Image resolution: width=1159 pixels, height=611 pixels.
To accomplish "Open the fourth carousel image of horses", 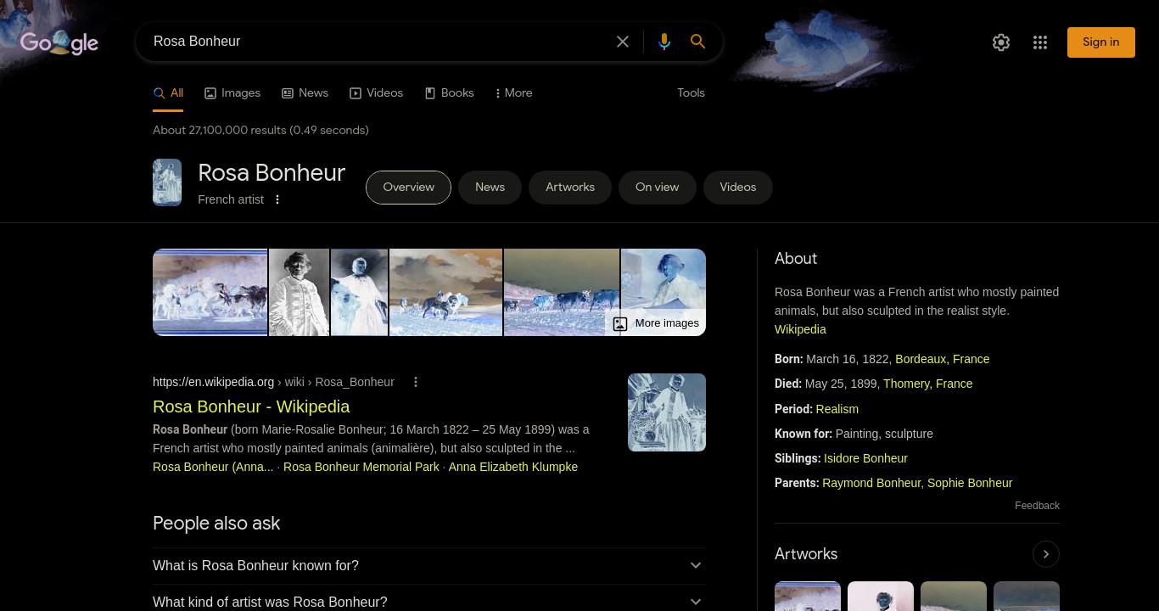I will [x=445, y=293].
